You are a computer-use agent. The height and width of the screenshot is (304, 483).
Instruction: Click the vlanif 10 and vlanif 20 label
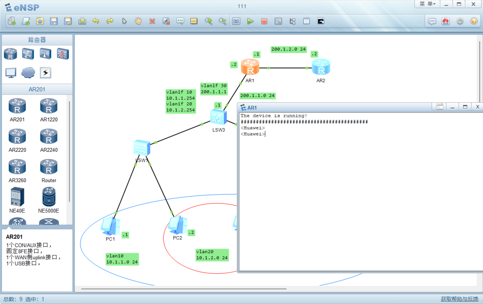(x=180, y=101)
